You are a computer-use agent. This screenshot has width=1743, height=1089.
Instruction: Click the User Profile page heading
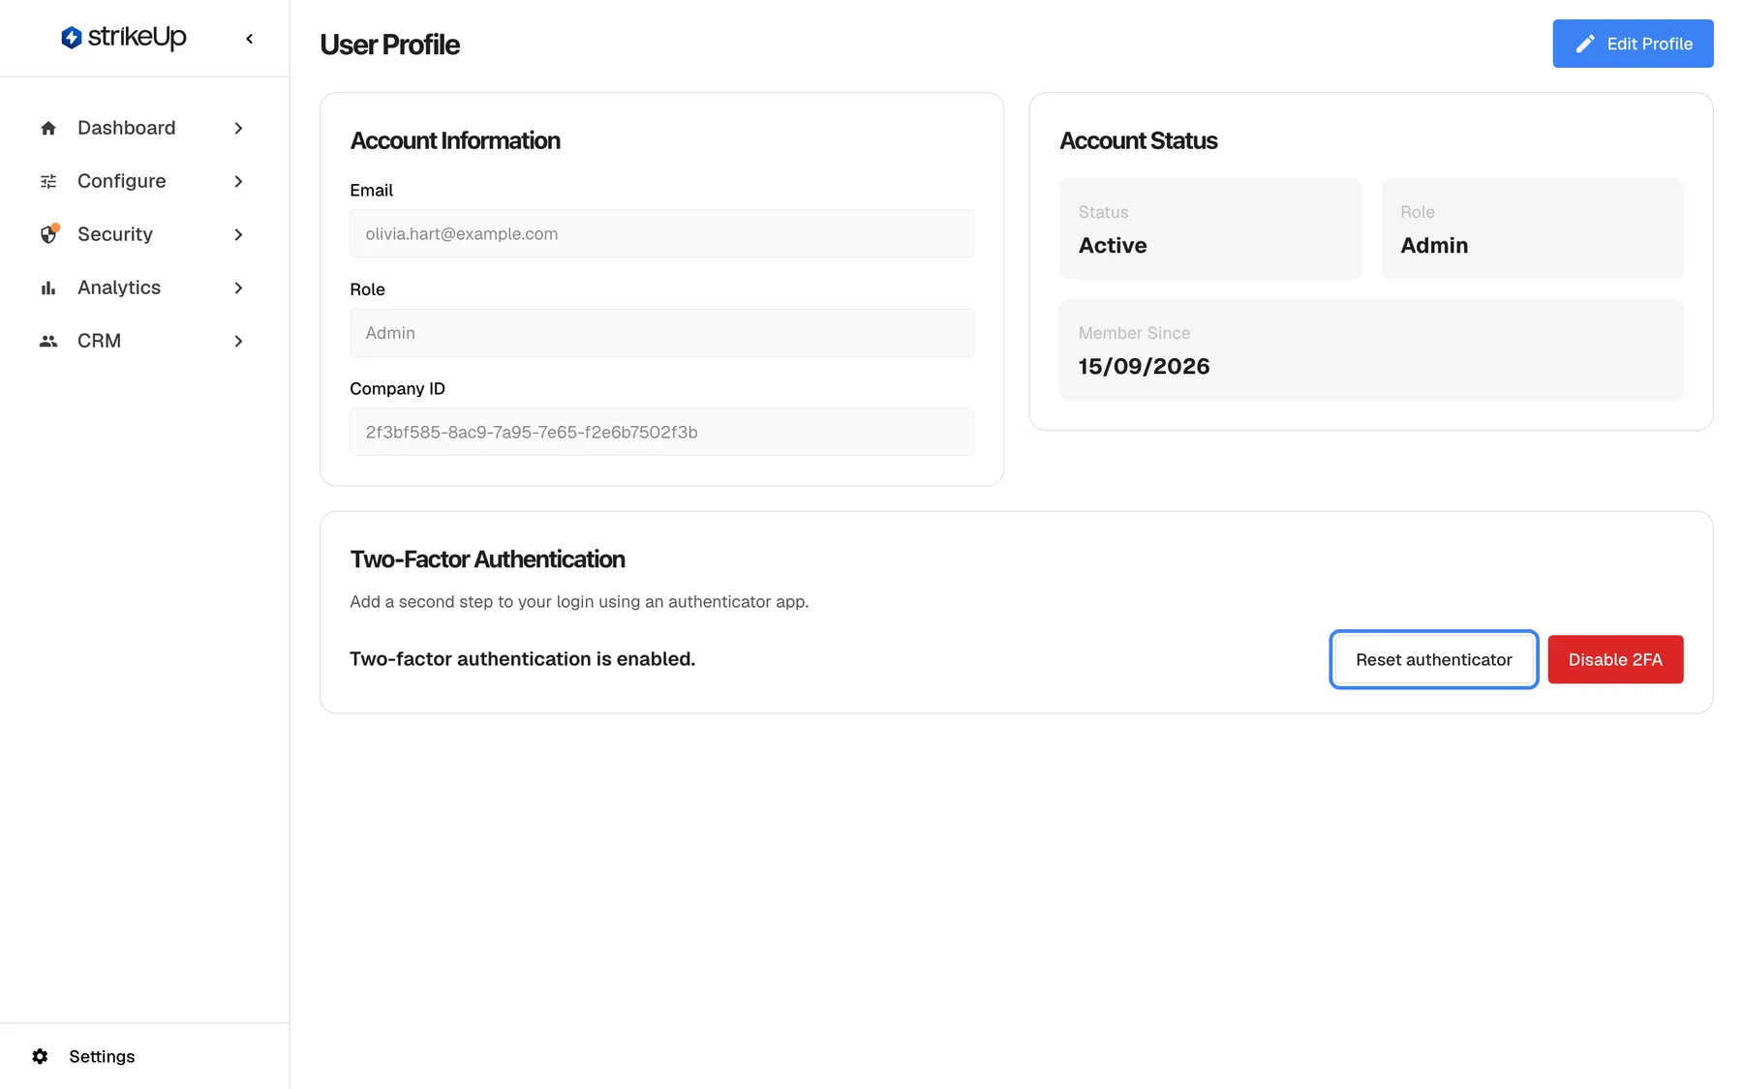(389, 45)
